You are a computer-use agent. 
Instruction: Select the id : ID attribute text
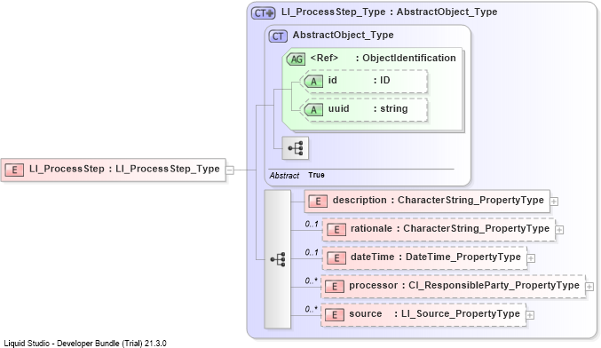tap(359, 80)
